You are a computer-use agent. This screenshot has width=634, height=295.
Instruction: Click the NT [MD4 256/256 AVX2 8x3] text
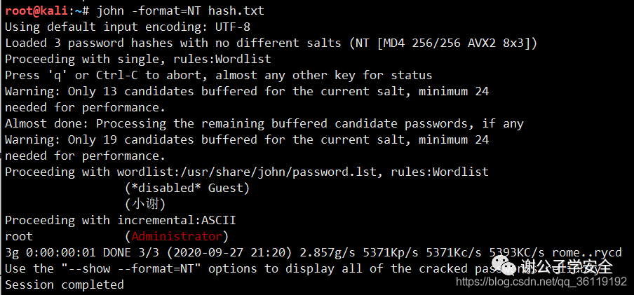[x=443, y=43]
